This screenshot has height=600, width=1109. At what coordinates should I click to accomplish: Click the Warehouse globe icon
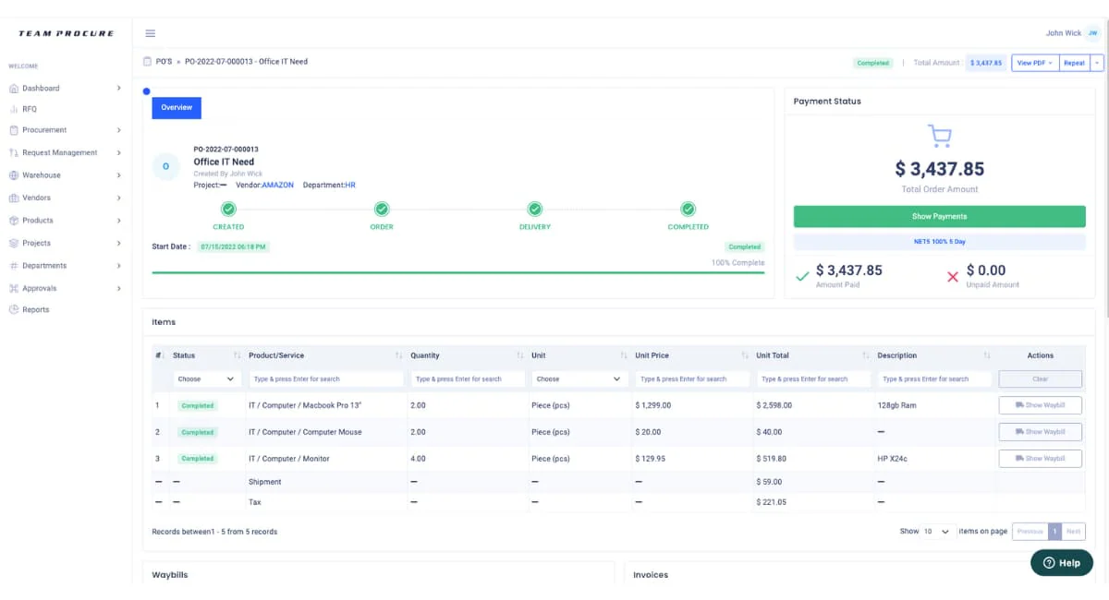pyautogui.click(x=14, y=175)
